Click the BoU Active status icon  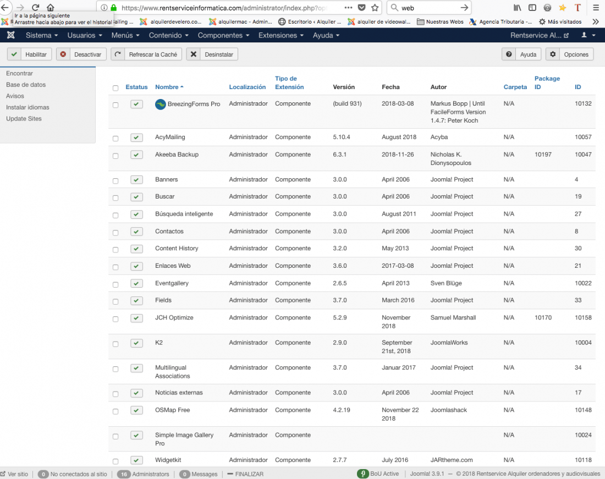362,474
